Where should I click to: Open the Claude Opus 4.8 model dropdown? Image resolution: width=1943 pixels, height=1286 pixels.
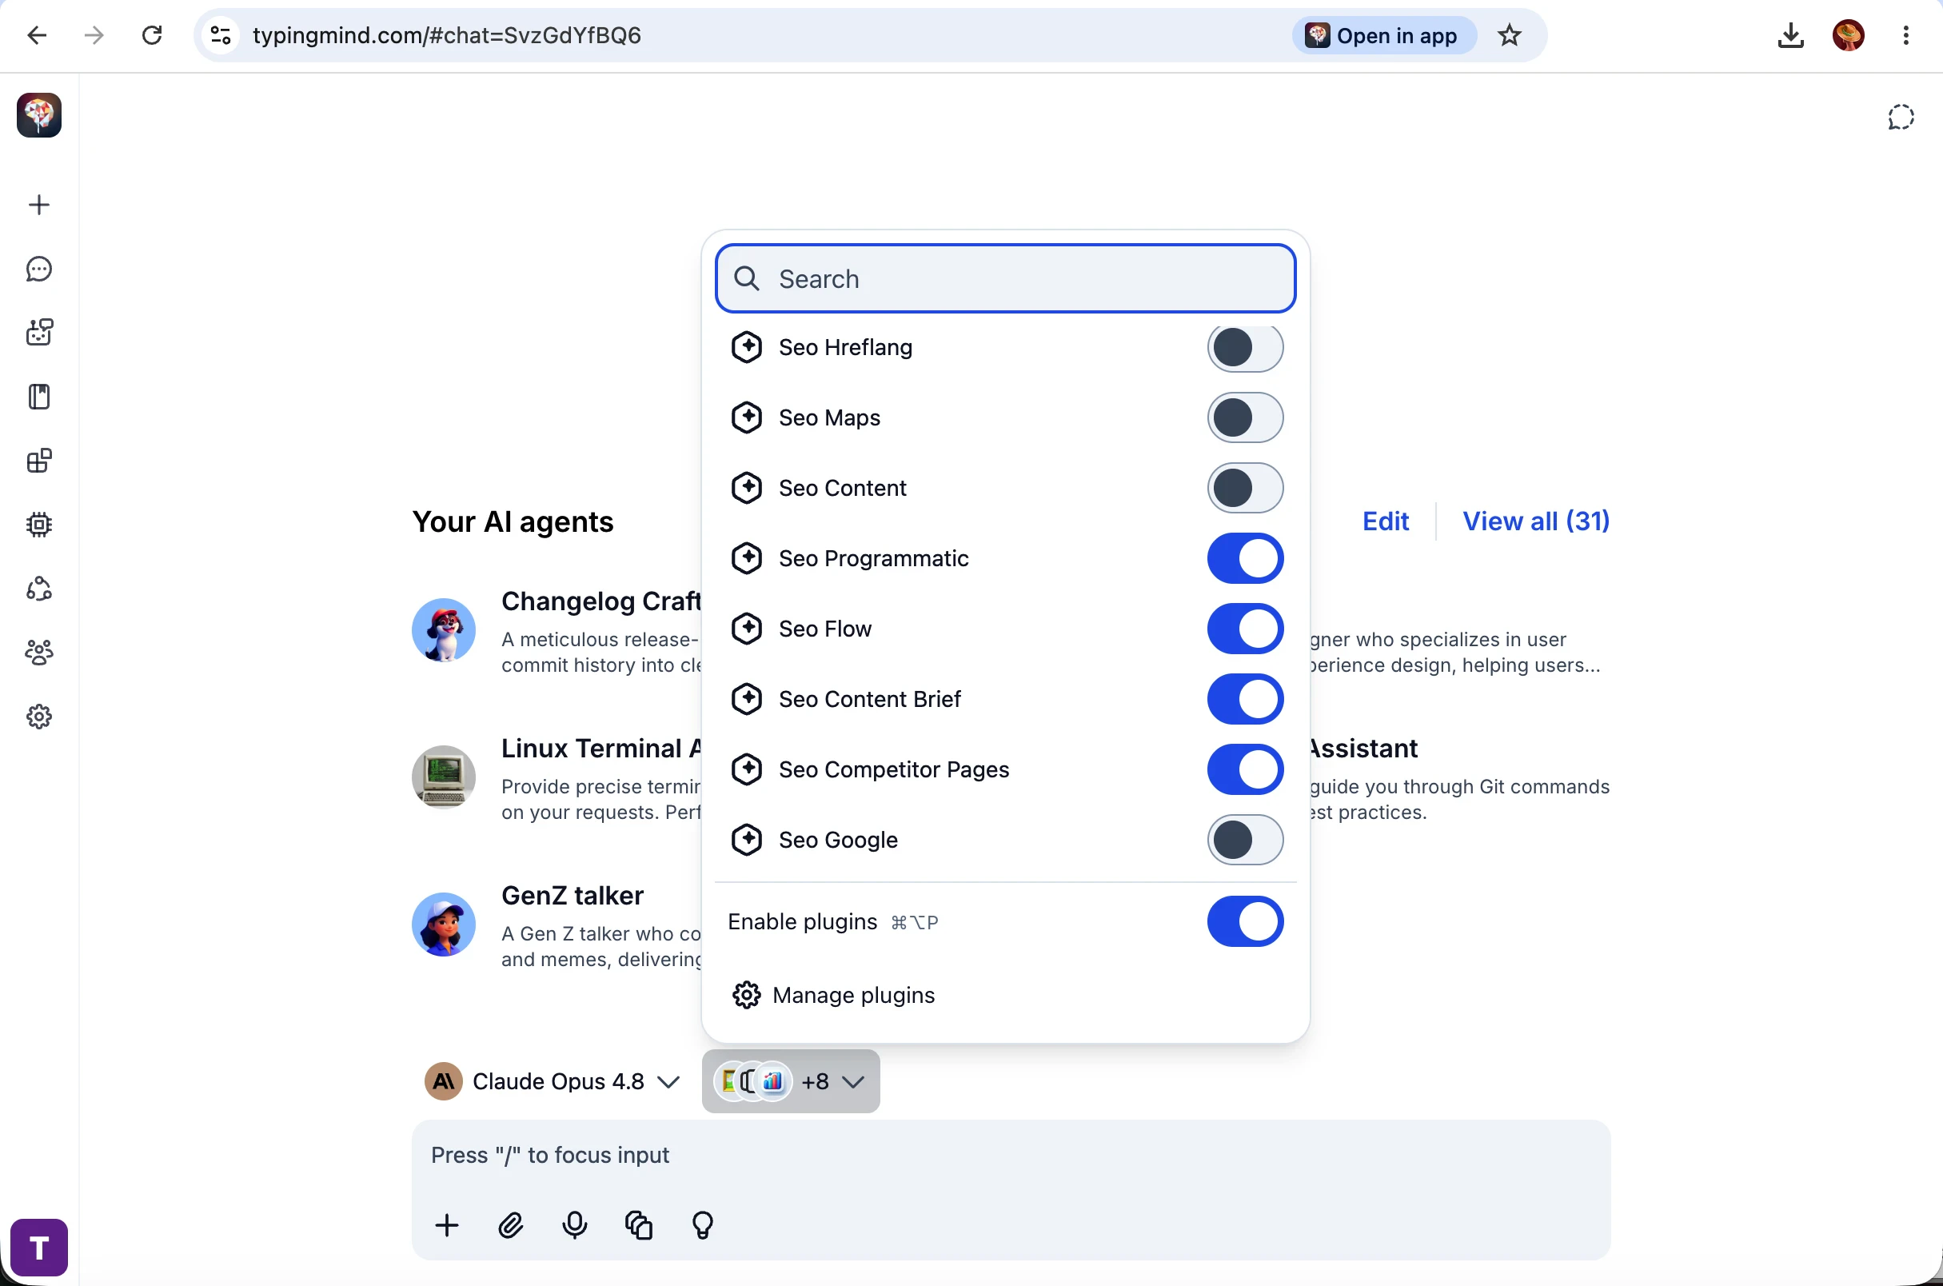pyautogui.click(x=552, y=1082)
